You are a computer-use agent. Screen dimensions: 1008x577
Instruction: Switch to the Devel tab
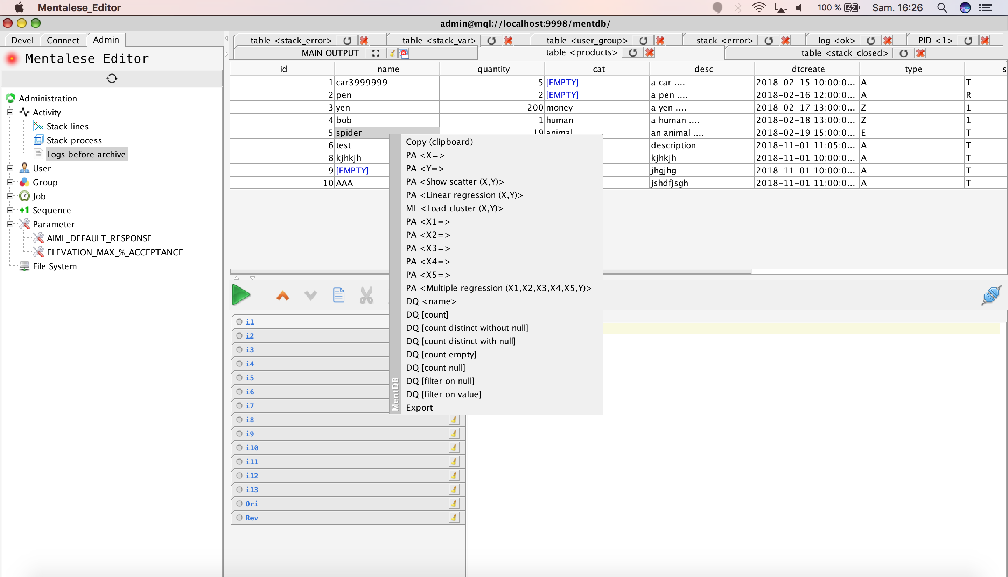[22, 40]
